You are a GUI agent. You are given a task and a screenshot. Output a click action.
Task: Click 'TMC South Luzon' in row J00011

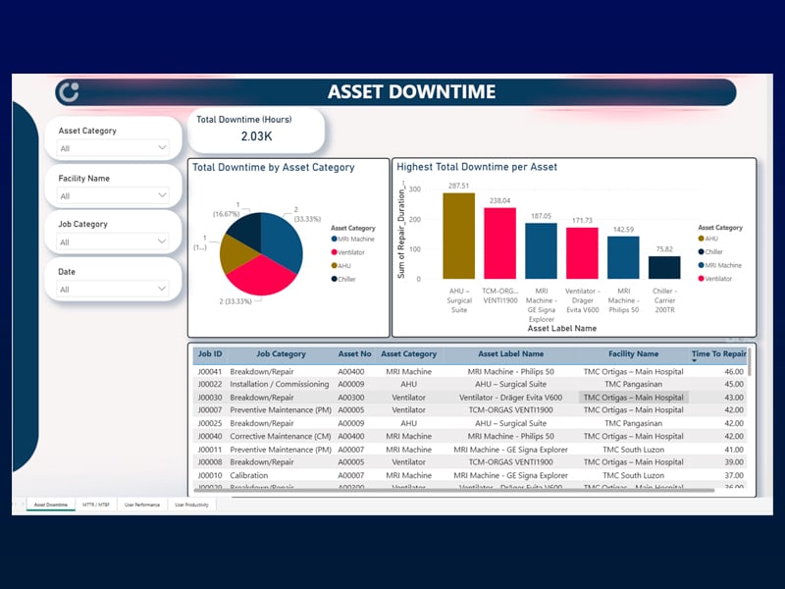point(633,450)
